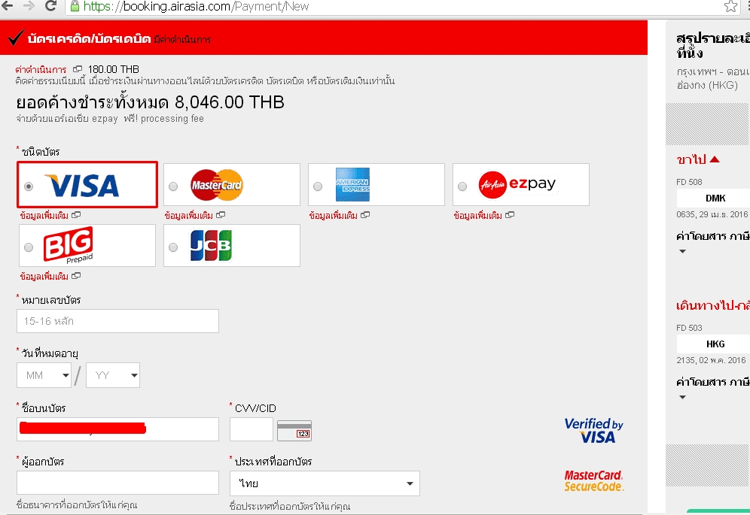This screenshot has height=515, width=750.
Task: Select the BIG Prepaid radio button
Action: (29, 247)
